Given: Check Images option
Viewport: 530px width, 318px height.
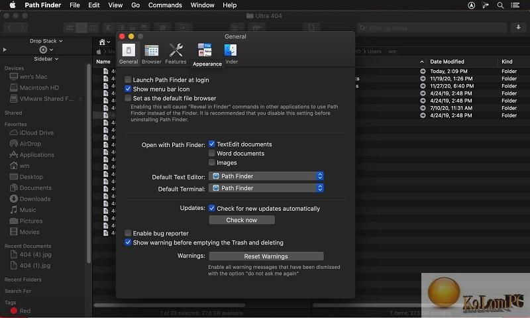Looking at the screenshot, I should click(x=211, y=162).
